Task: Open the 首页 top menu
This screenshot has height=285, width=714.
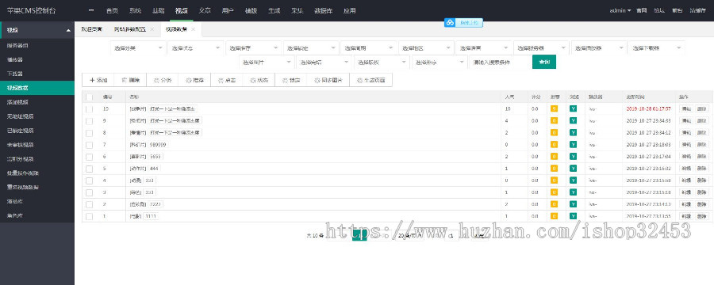Action: click(112, 10)
